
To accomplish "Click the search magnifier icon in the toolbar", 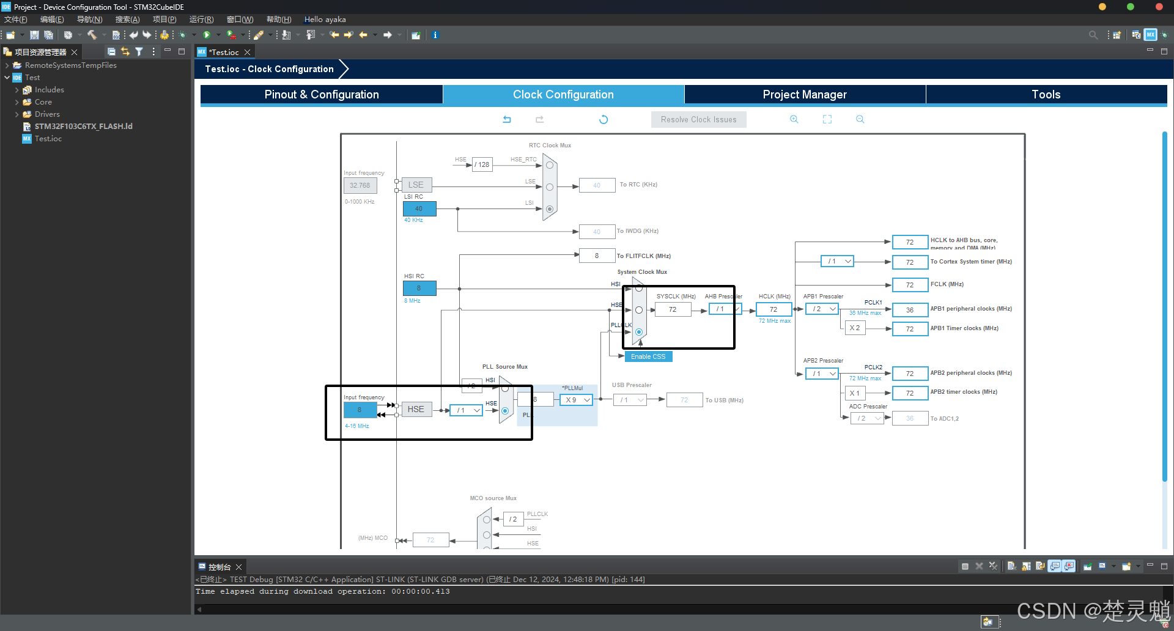I will click(x=1093, y=35).
